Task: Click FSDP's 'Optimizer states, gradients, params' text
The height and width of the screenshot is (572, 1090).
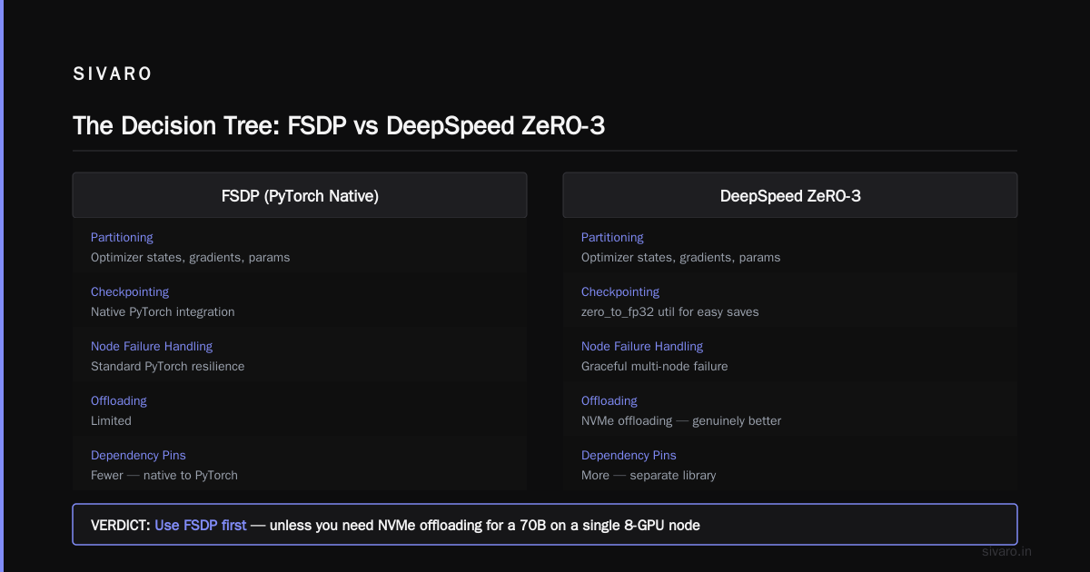Action: click(191, 257)
